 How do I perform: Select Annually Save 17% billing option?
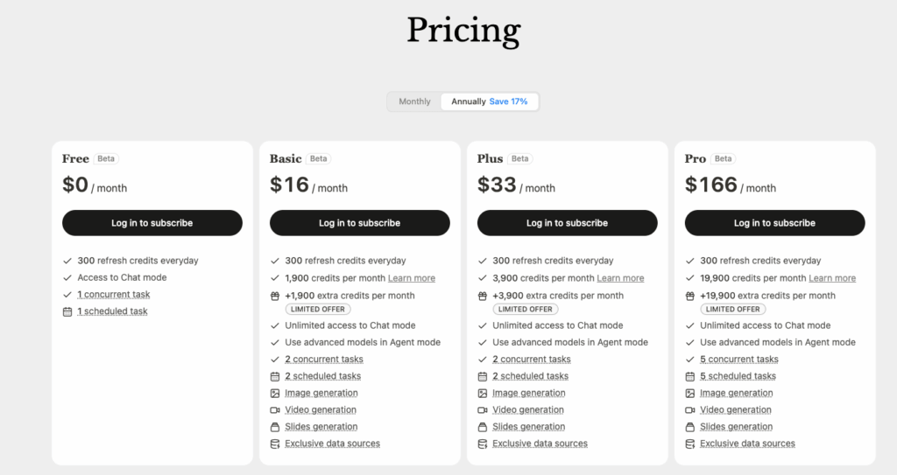click(489, 101)
